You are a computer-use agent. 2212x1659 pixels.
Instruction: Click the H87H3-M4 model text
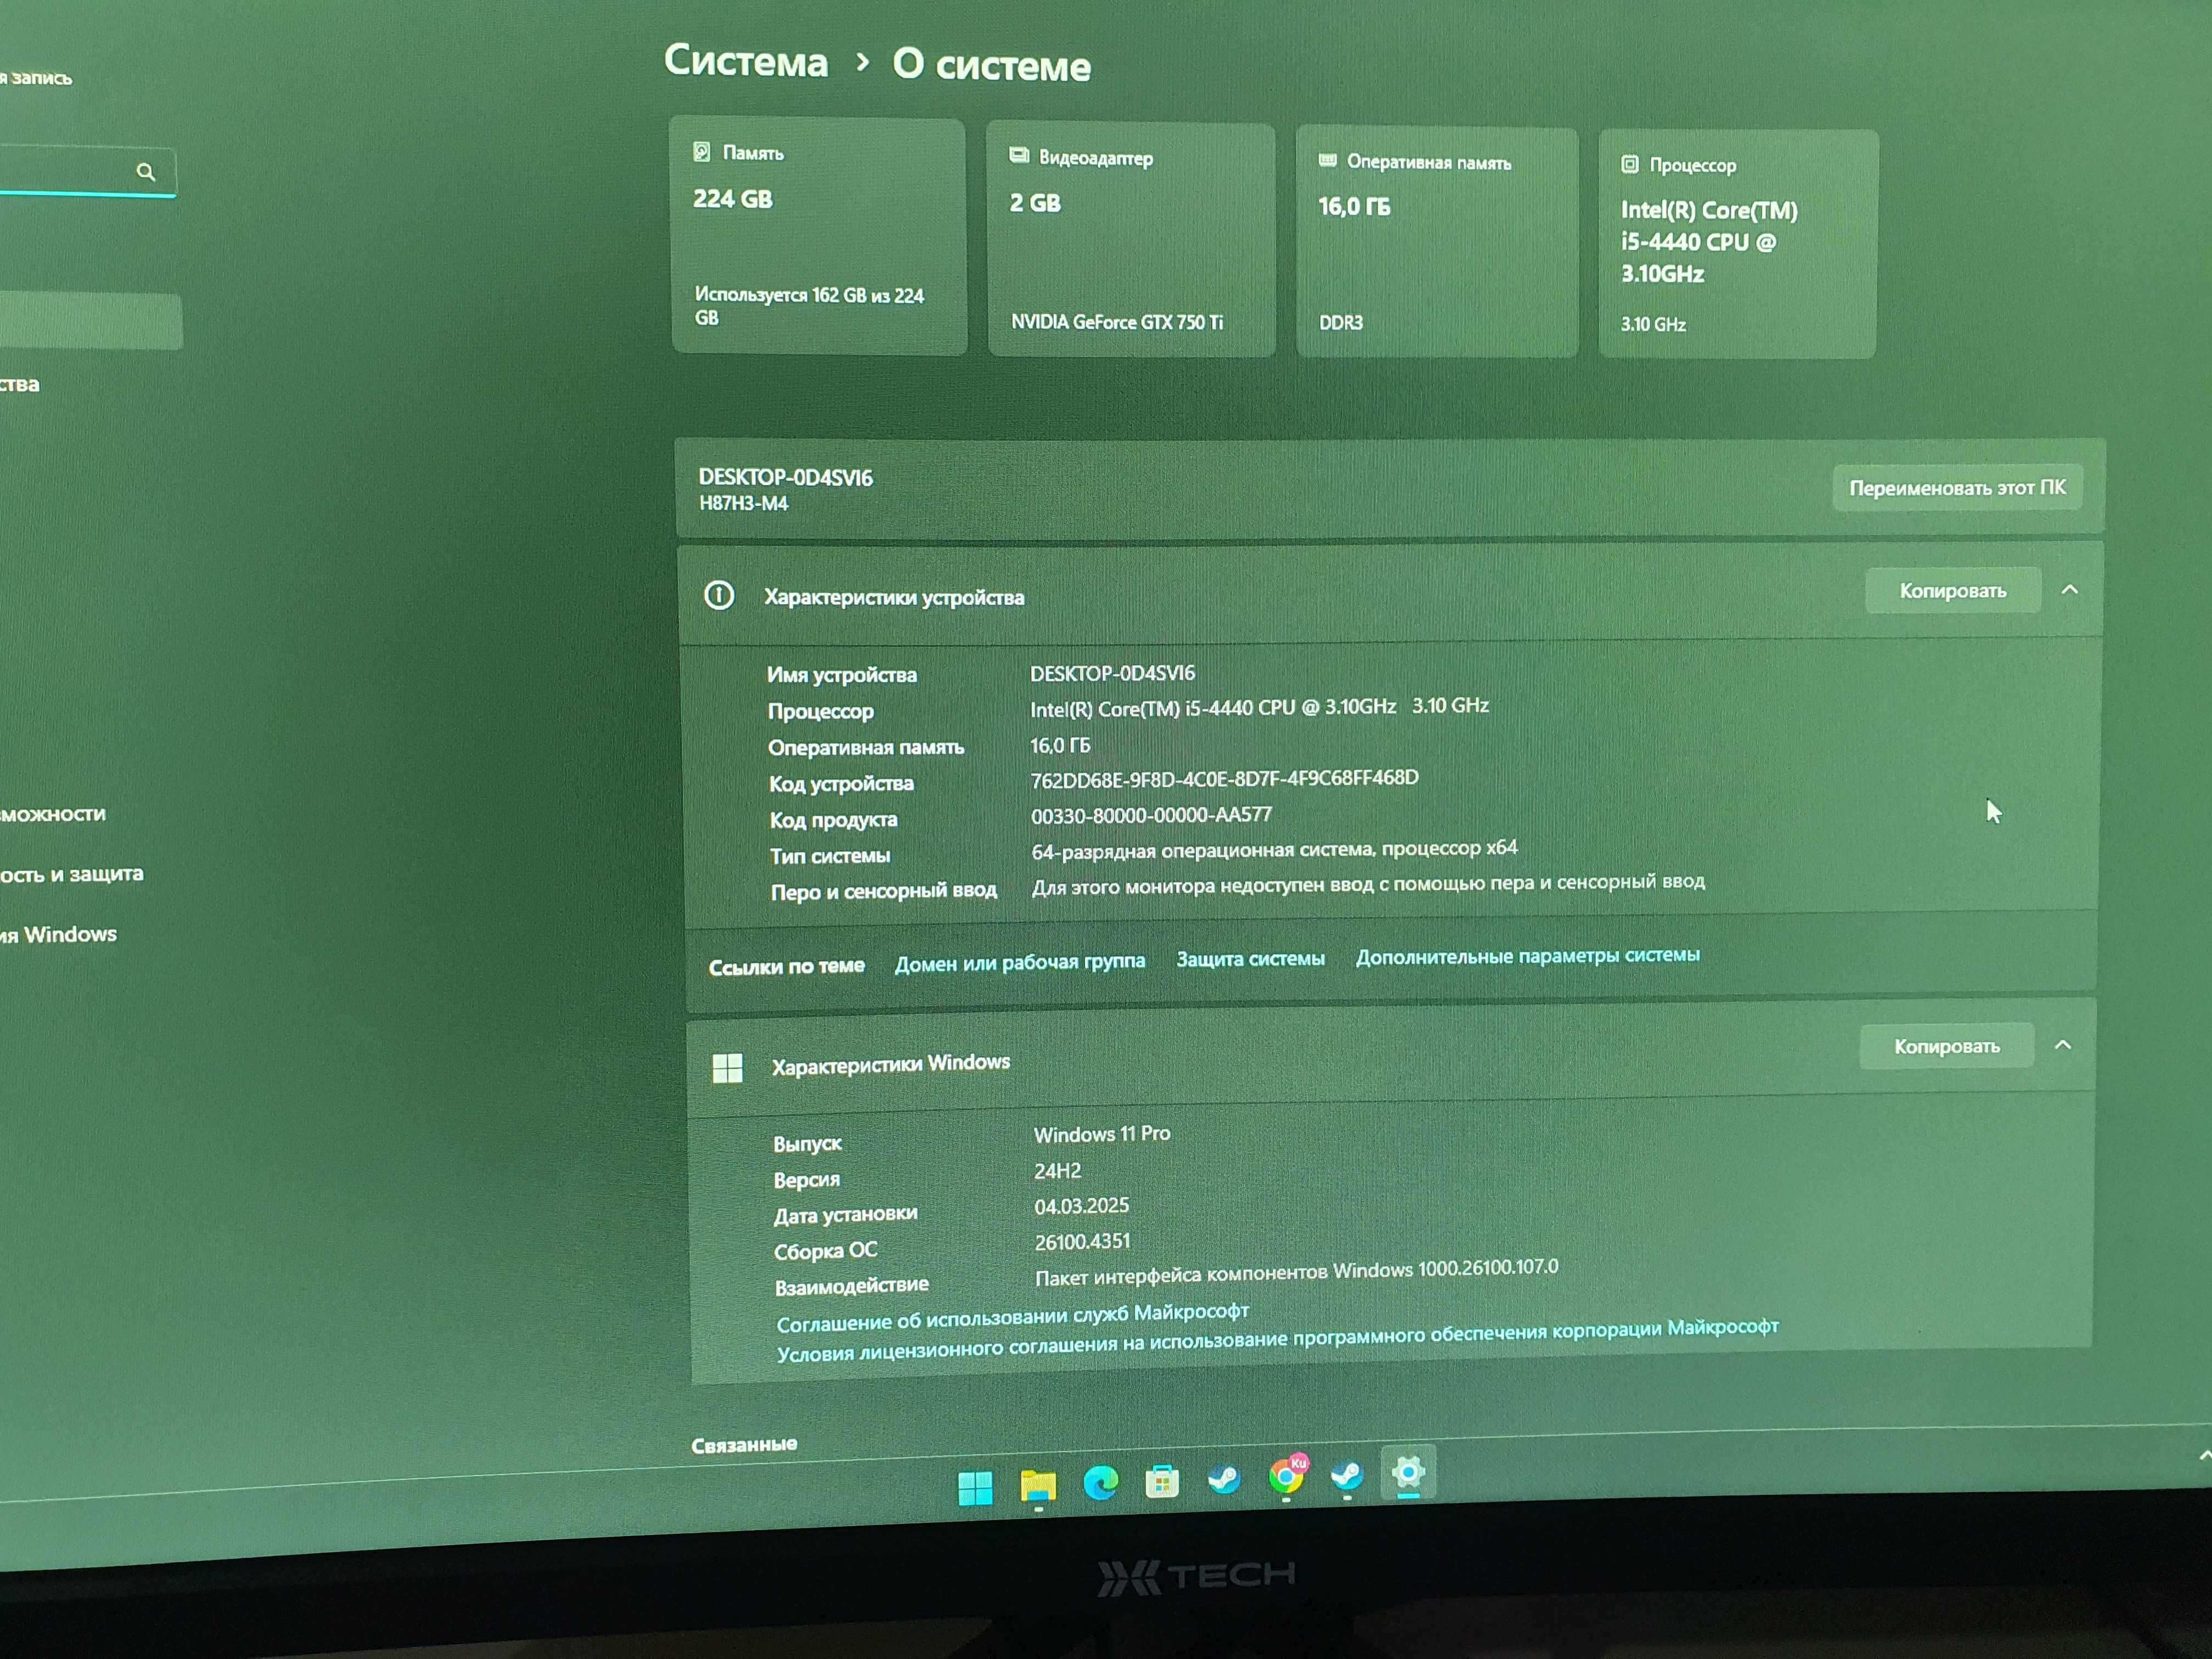click(x=743, y=503)
